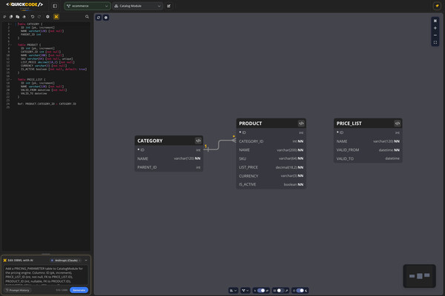Click the format code icon in editor toolbar
The image size is (445, 296).
click(x=4, y=17)
